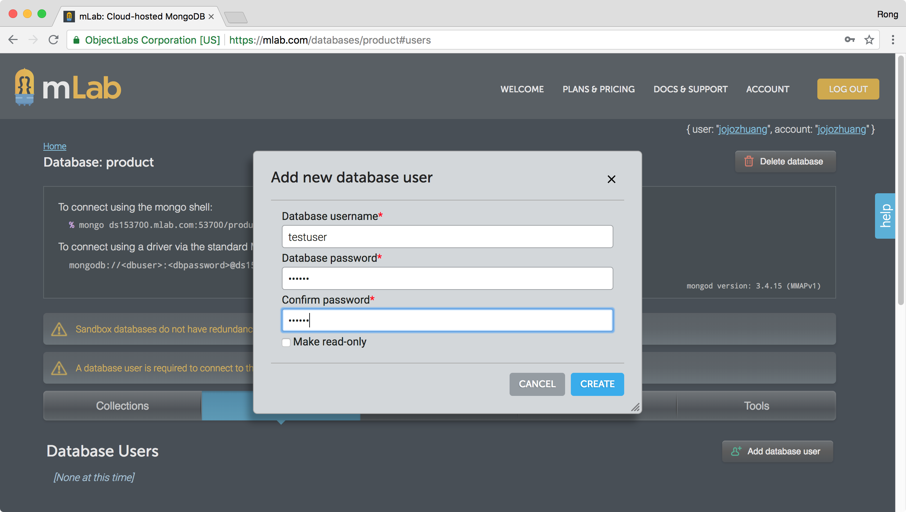Click the Home breadcrumb link
The width and height of the screenshot is (906, 512).
tap(55, 146)
